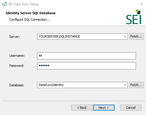Click the Database label

tap(17, 85)
